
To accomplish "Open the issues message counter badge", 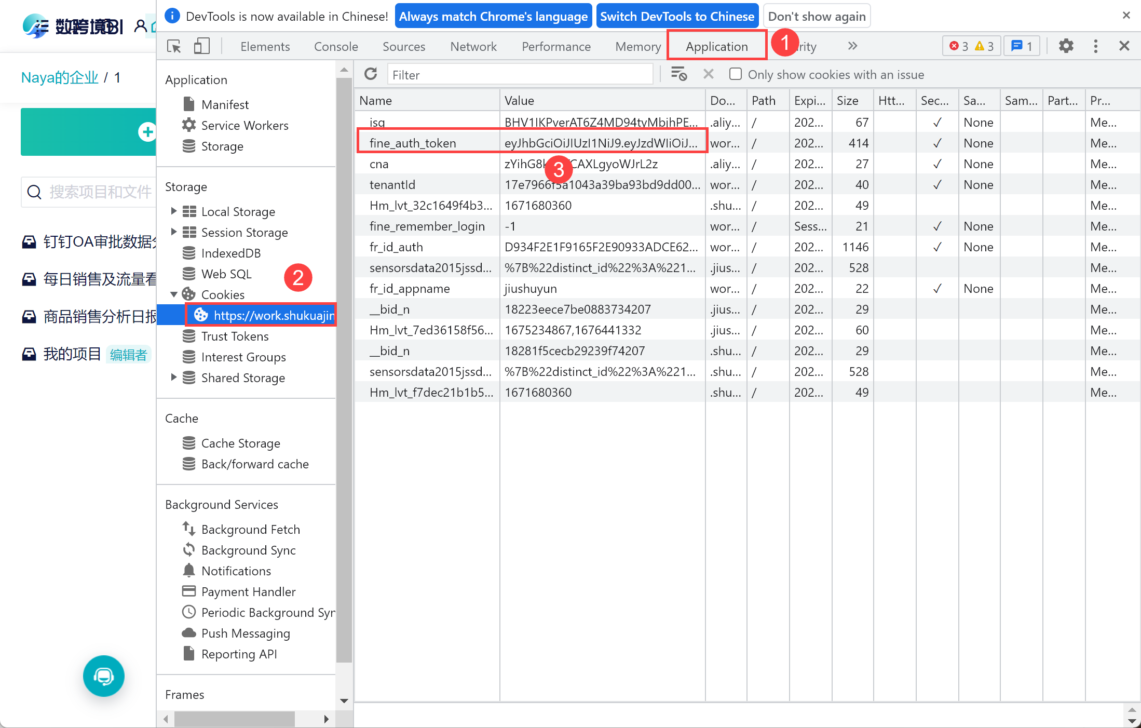I will point(1021,46).
